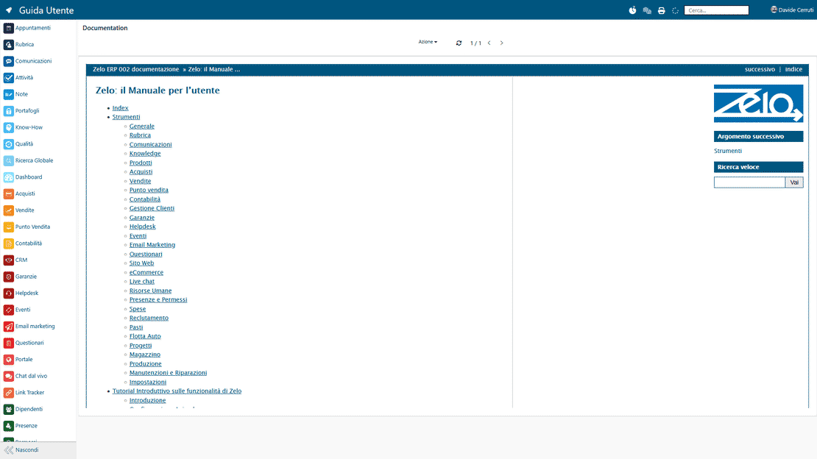817x459 pixels.
Task: Click the Zelo logo image
Action: pyautogui.click(x=758, y=104)
